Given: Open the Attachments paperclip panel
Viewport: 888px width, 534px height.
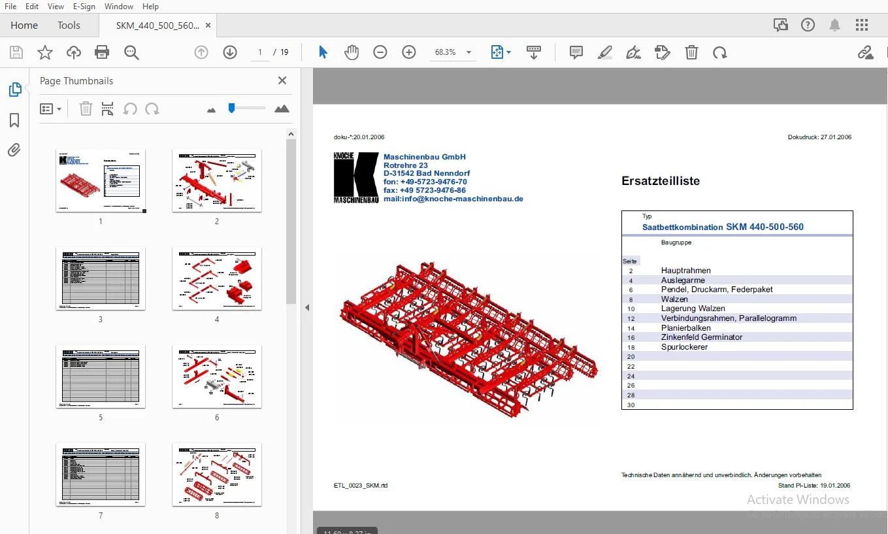Looking at the screenshot, I should pyautogui.click(x=14, y=150).
